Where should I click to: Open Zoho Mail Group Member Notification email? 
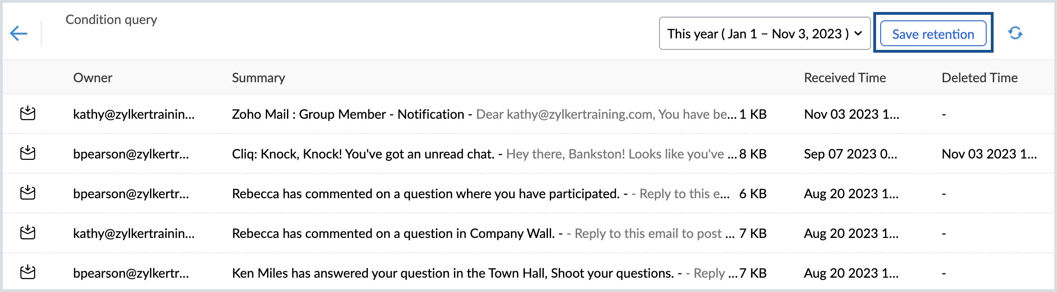tap(348, 114)
